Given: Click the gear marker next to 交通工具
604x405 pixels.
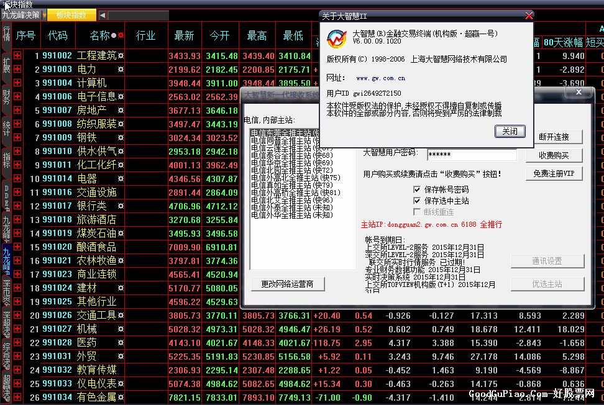Looking at the screenshot, I should pos(121,316).
